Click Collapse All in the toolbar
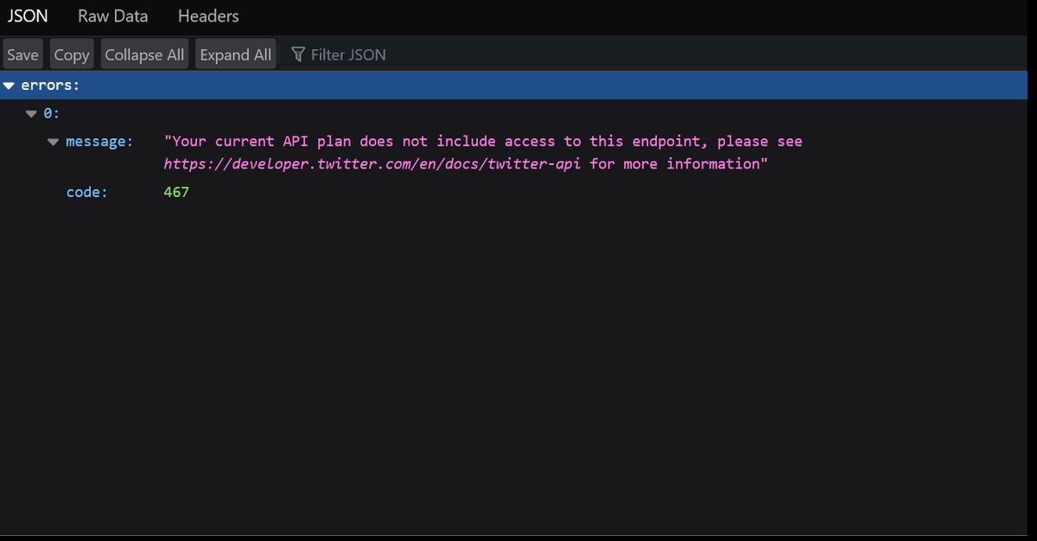This screenshot has height=541, width=1037. coord(144,54)
